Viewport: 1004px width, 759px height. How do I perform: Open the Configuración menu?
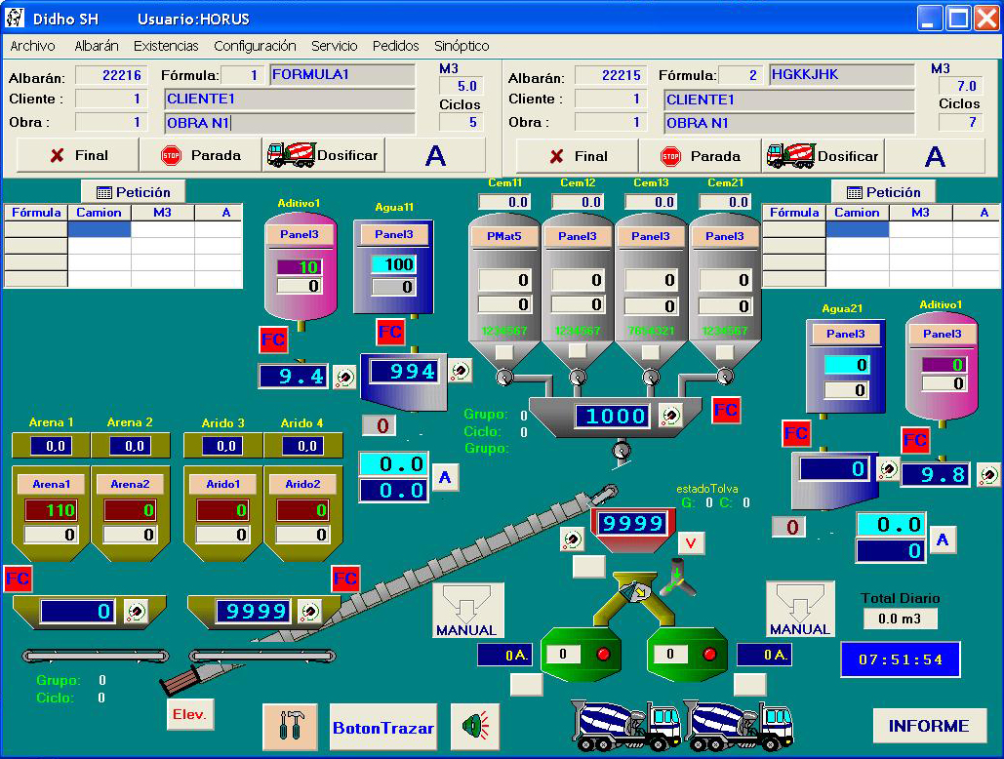pyautogui.click(x=255, y=46)
